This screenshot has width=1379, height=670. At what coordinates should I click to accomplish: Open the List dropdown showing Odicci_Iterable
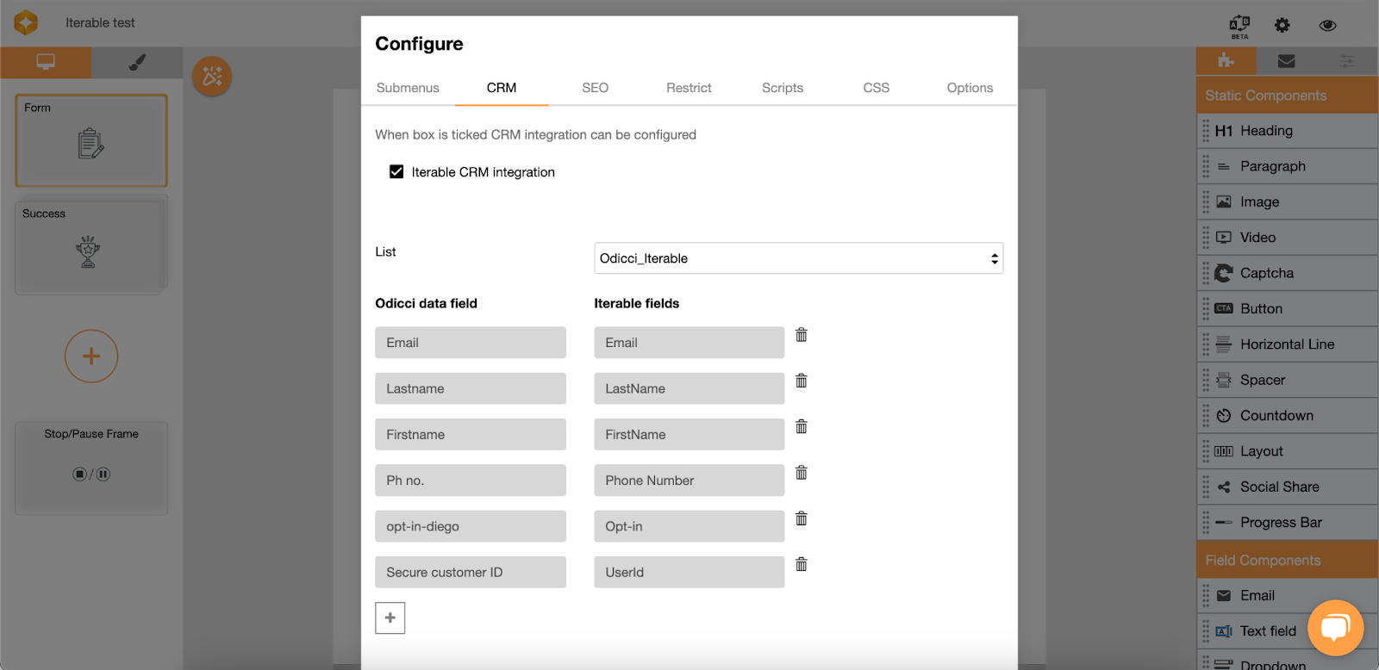point(798,258)
